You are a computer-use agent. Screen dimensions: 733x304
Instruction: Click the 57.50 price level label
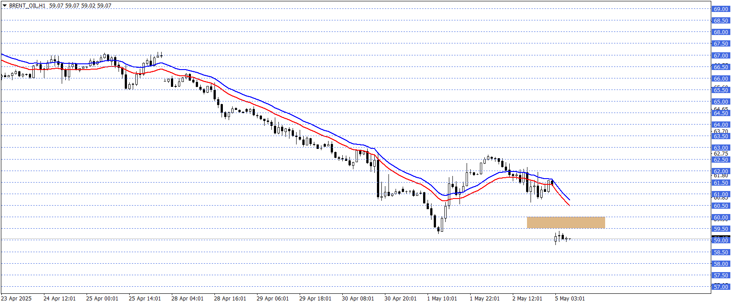[721, 275]
